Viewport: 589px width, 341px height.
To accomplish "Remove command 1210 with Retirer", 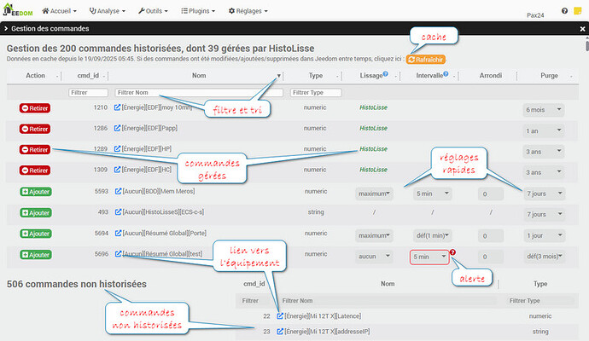I will [35, 108].
